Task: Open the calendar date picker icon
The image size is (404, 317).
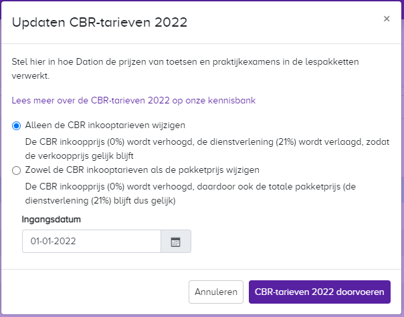Action: tap(176, 242)
